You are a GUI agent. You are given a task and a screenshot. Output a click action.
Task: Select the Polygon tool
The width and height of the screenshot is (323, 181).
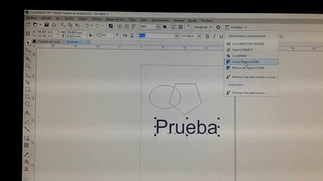click(x=27, y=104)
